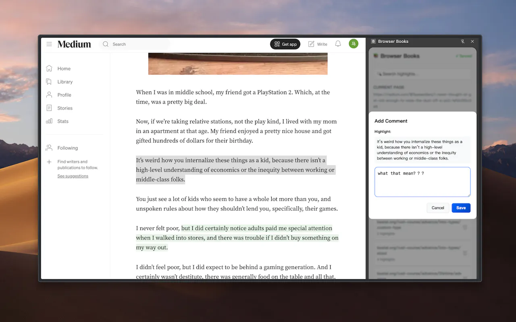Image resolution: width=516 pixels, height=322 pixels.
Task: Click the Add Comment heading
Action: [x=391, y=121]
